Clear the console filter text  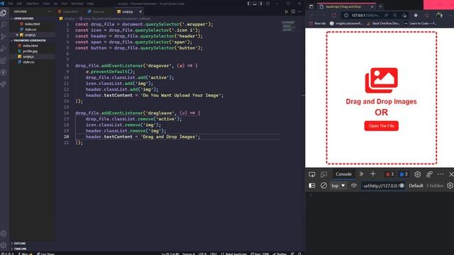tap(402, 186)
